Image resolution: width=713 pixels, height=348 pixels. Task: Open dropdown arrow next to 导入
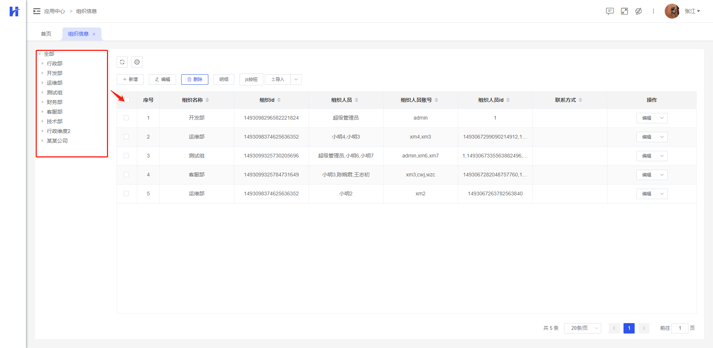[x=296, y=79]
